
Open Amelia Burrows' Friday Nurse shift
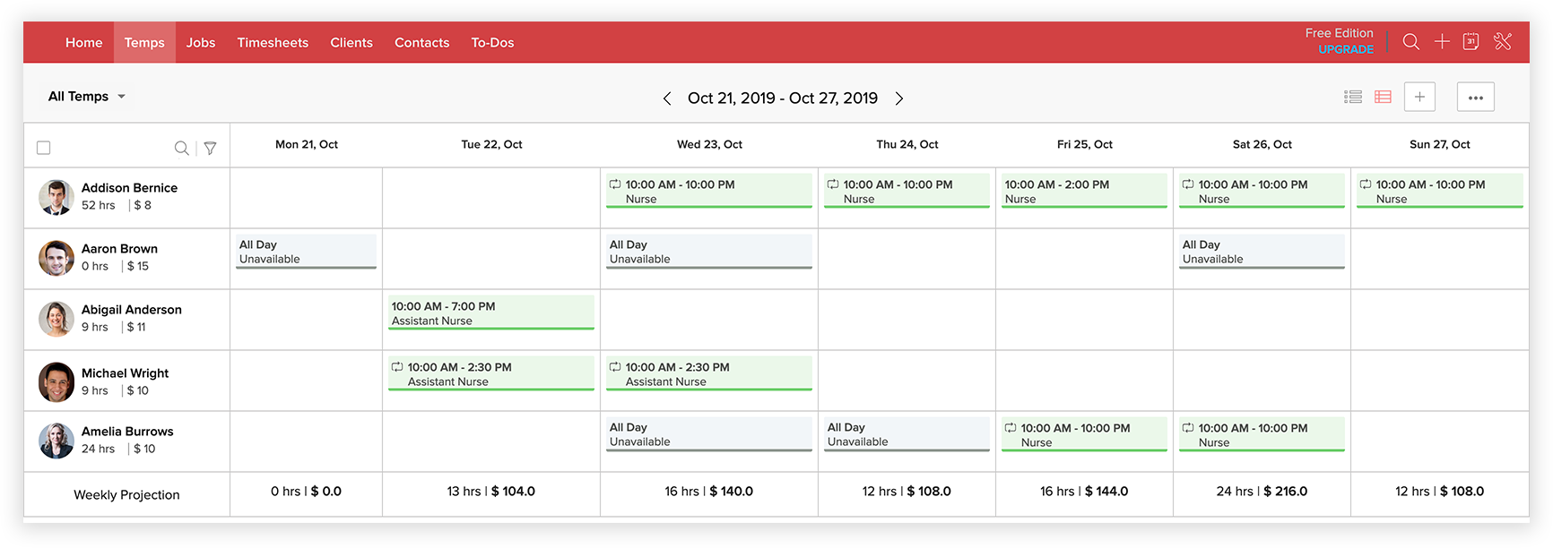pos(1084,434)
